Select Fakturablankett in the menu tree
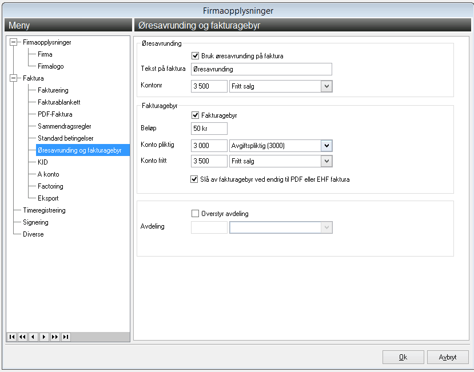The image size is (474, 372). tap(59, 102)
